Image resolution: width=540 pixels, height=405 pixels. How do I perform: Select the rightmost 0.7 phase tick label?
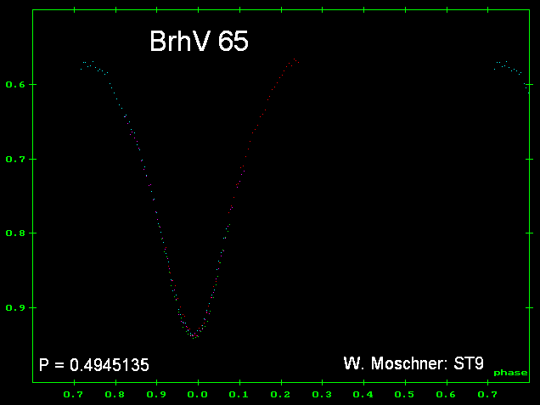click(x=488, y=395)
